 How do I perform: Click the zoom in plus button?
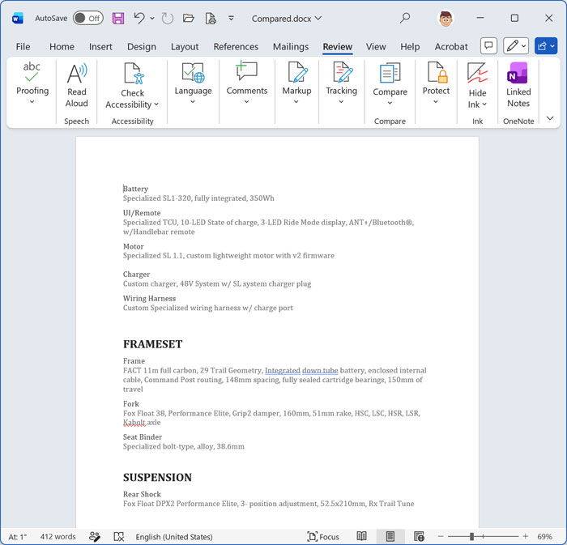click(x=526, y=536)
